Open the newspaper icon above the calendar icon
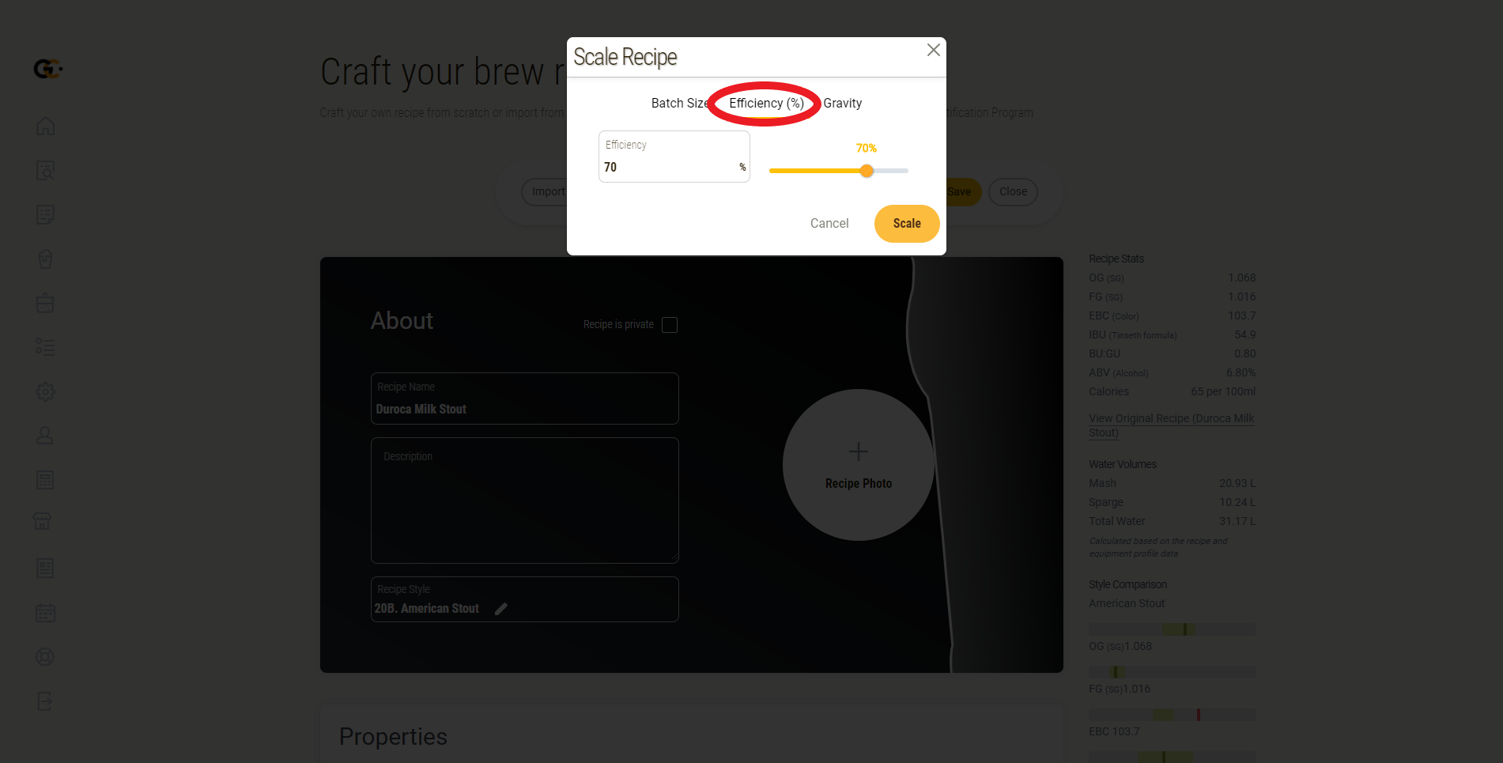Viewport: 1503px width, 763px height. tap(46, 568)
